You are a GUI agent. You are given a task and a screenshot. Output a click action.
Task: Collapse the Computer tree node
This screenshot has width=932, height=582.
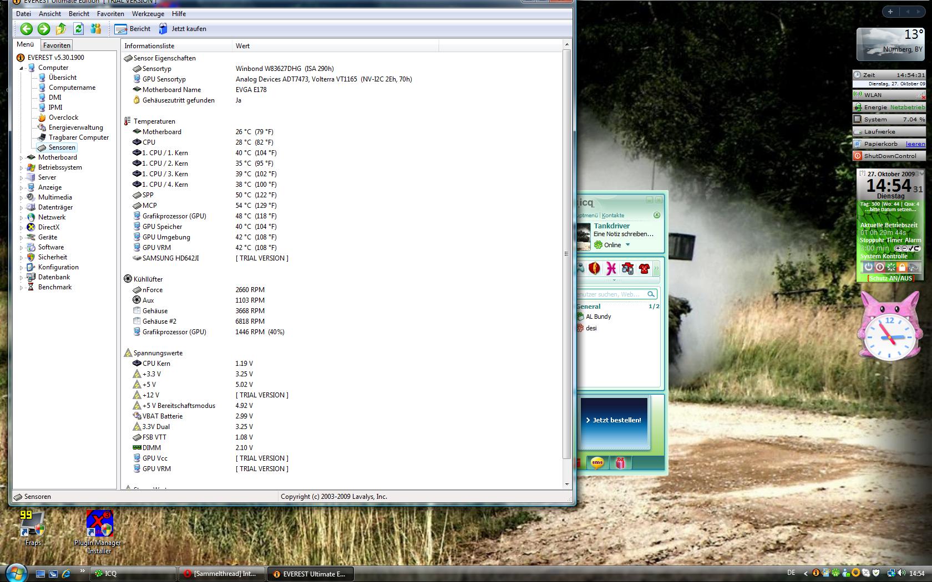pos(22,68)
